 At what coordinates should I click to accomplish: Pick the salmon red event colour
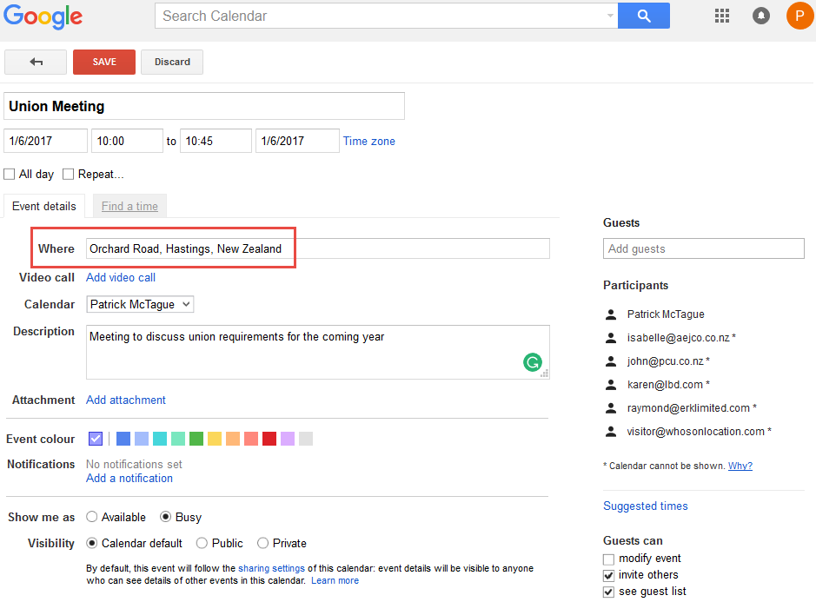[251, 439]
